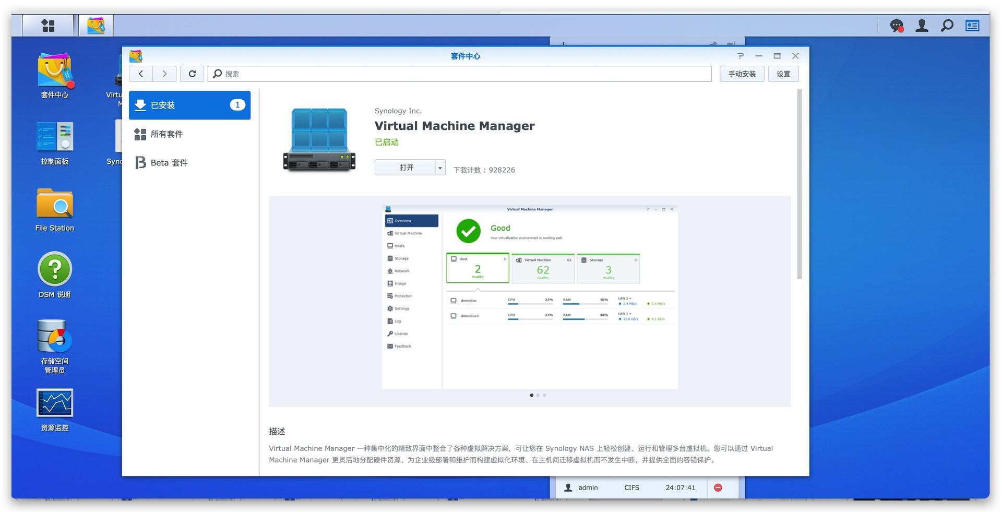Screen dimensions: 1002x512
Task: Click the 设置 button
Action: click(783, 74)
